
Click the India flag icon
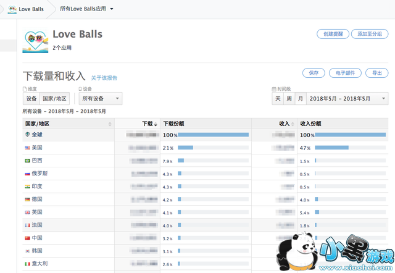tap(27, 187)
